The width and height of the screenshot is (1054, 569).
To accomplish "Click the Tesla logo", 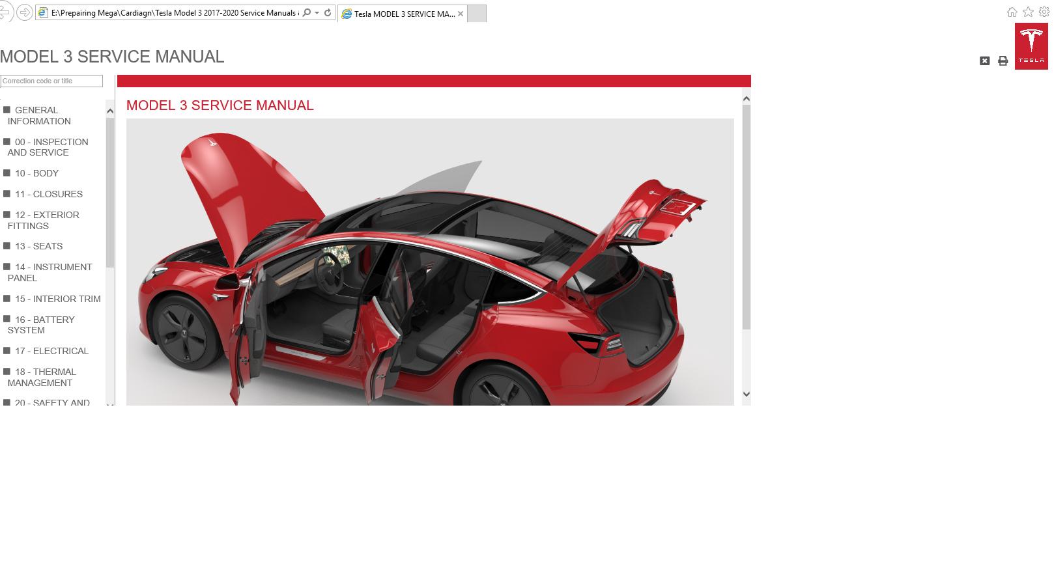I will tap(1031, 46).
